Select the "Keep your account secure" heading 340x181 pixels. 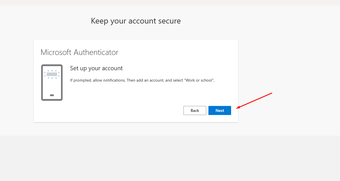click(x=136, y=21)
